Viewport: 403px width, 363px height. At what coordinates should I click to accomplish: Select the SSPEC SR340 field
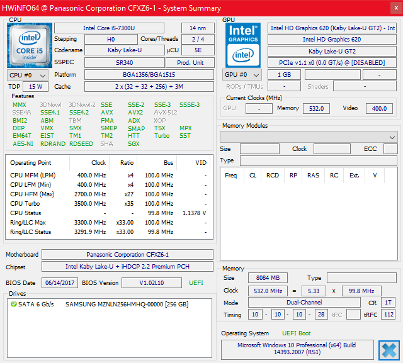[x=123, y=63]
